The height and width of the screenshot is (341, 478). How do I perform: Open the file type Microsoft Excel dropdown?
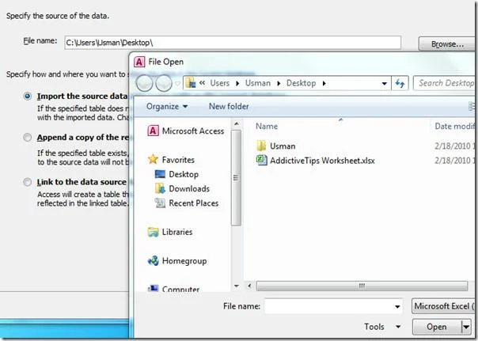tap(443, 306)
